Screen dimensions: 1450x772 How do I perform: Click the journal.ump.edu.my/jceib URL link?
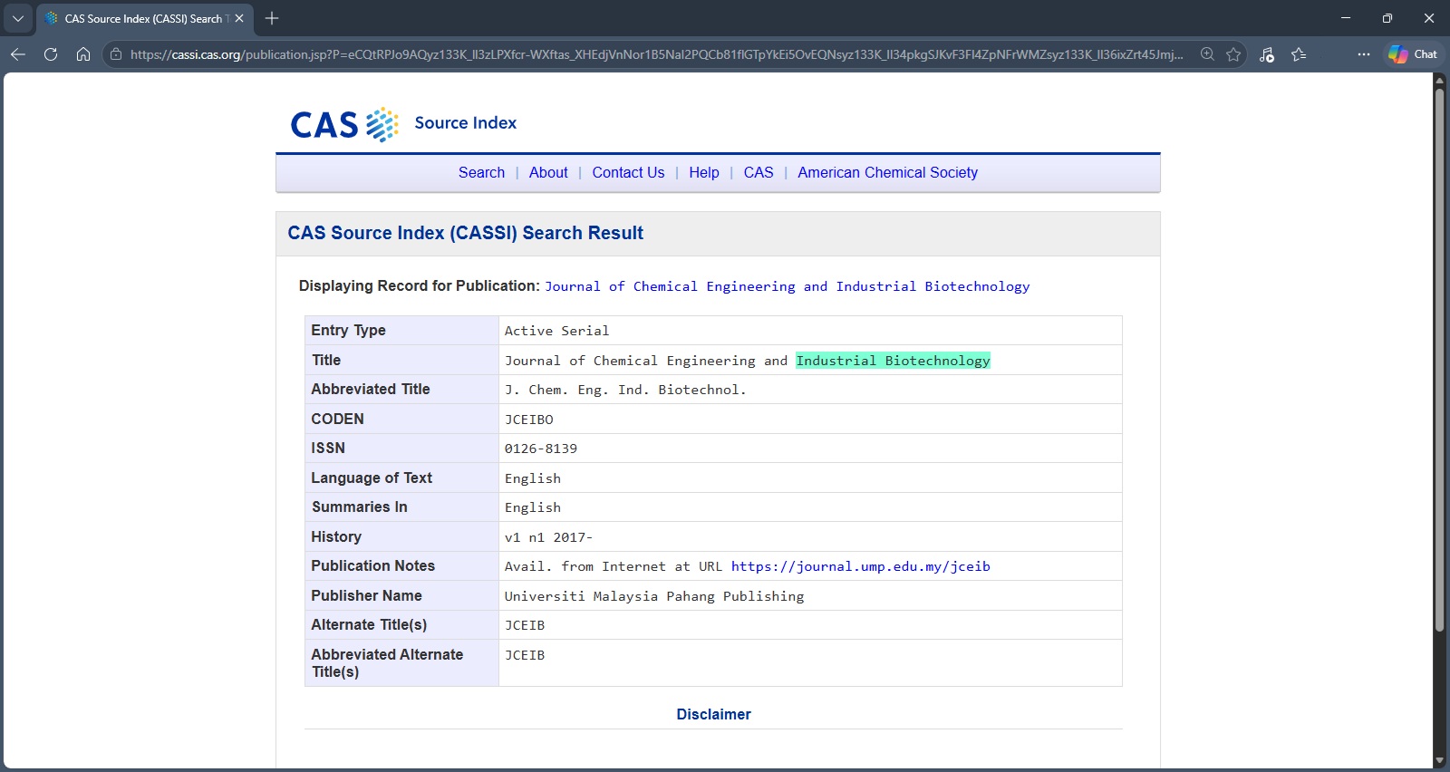(860, 566)
